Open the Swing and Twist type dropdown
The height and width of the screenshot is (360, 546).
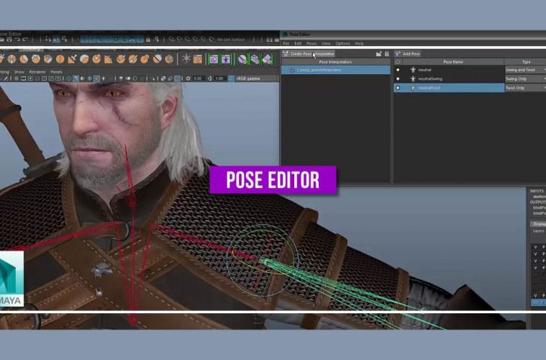click(524, 70)
